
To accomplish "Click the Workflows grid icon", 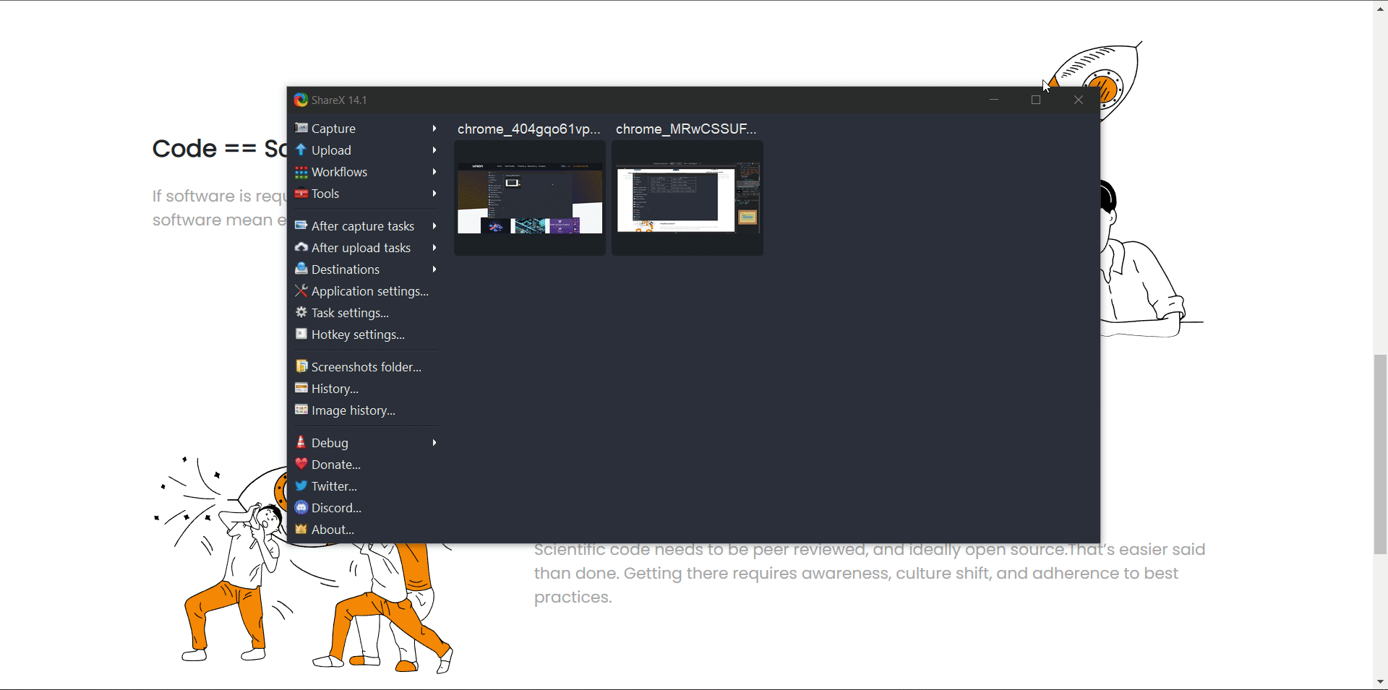I will (x=301, y=171).
